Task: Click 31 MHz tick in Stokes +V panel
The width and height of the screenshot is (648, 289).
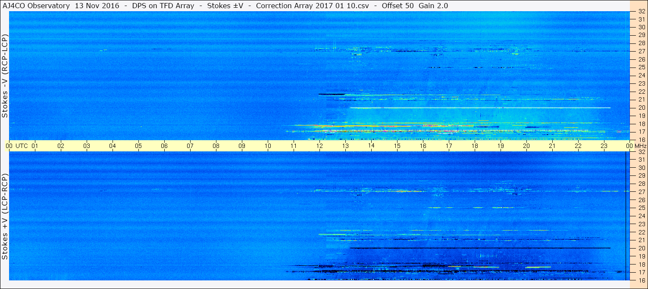Action: click(642, 160)
